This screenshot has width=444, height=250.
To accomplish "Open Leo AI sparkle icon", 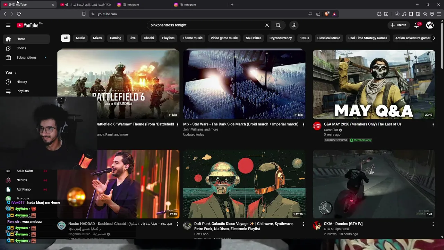I will [425, 14].
